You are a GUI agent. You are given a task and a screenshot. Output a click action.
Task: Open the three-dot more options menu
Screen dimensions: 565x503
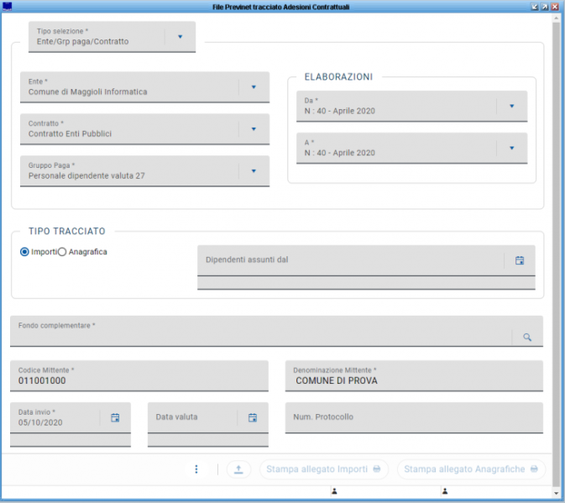pyautogui.click(x=196, y=469)
